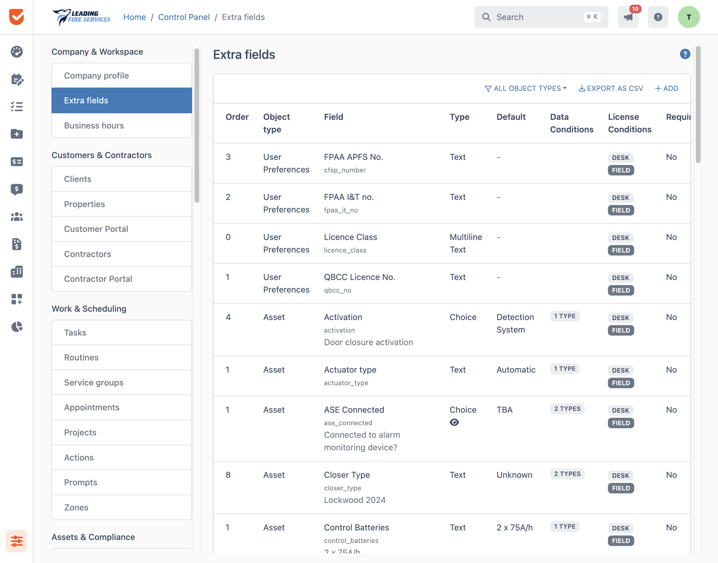Open the pie chart reports icon
718x563 pixels.
pos(16,327)
